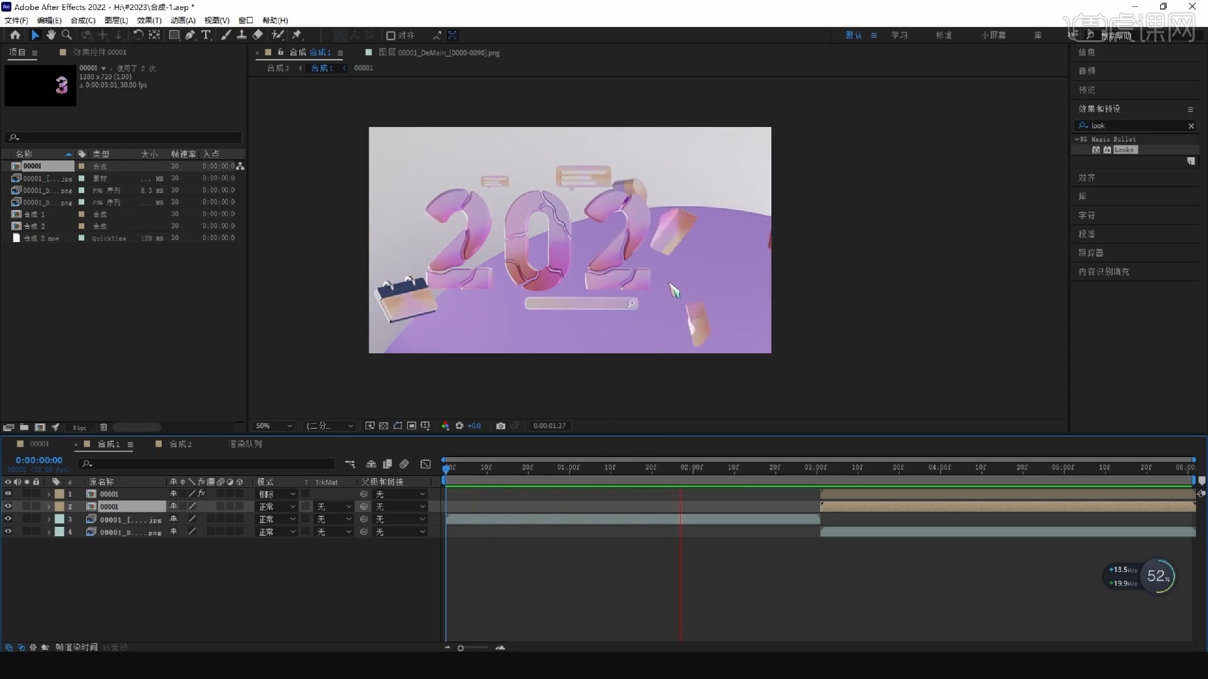Open TrkMat dropdown for layer 2
The image size is (1208, 679).
[x=333, y=507]
